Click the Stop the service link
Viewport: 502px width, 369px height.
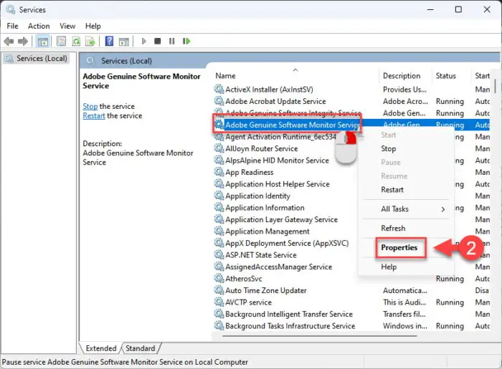pos(90,106)
